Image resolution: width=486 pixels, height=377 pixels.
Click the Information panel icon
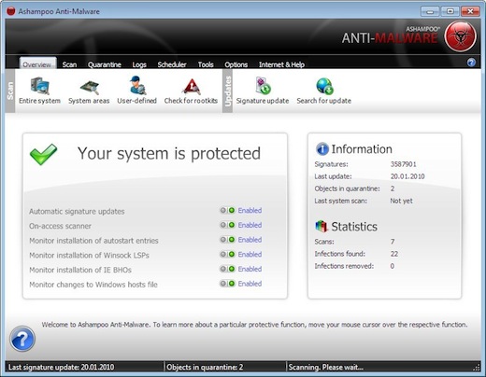coord(322,149)
